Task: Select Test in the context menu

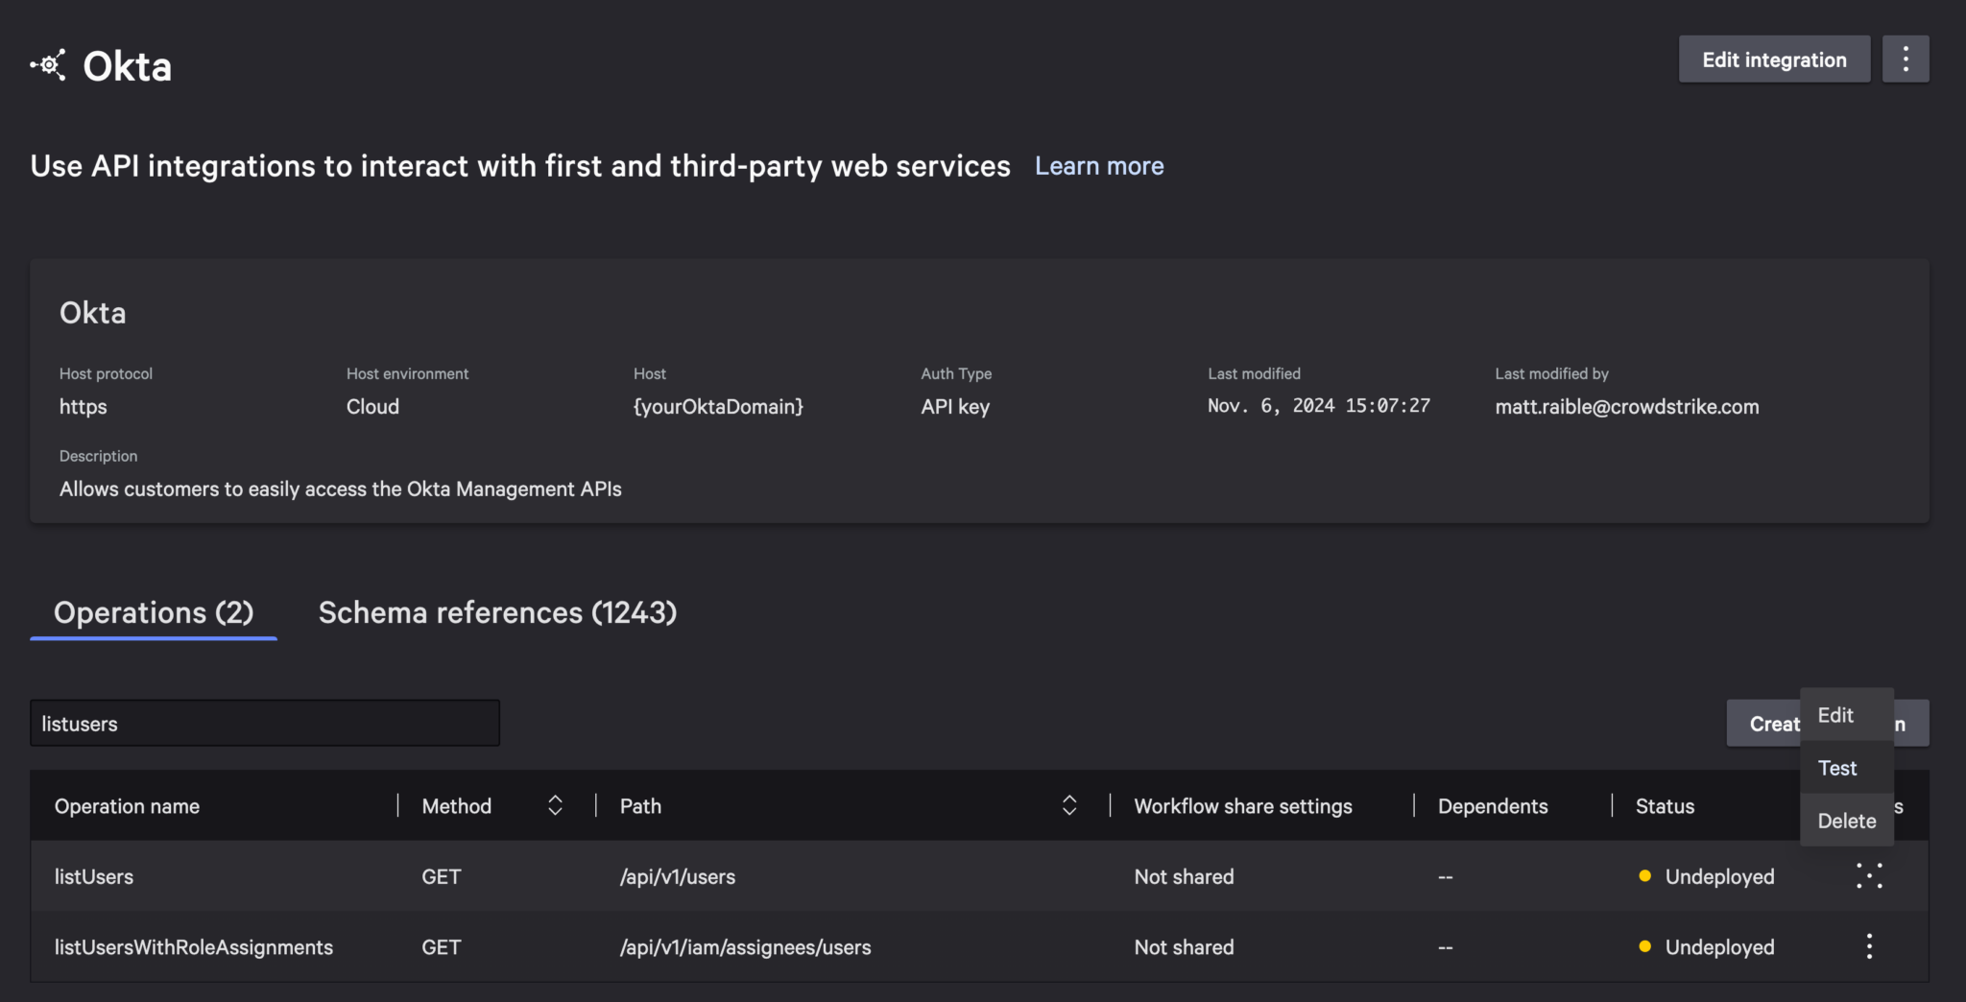Action: [1836, 768]
